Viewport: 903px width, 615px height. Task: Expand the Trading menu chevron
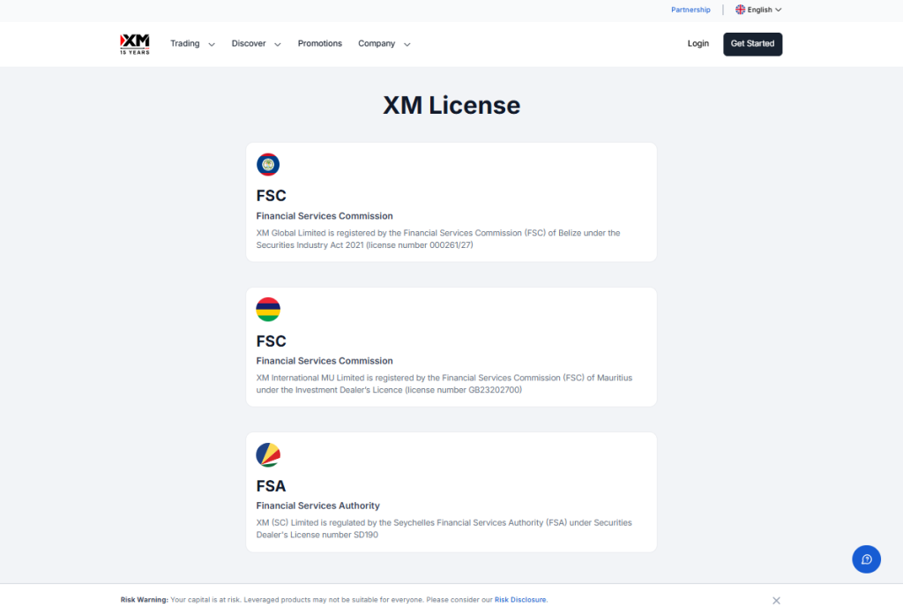pos(212,44)
